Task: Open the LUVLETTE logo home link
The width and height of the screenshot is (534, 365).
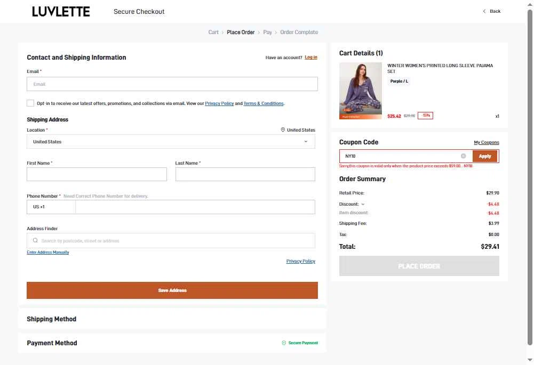Action: [x=61, y=12]
